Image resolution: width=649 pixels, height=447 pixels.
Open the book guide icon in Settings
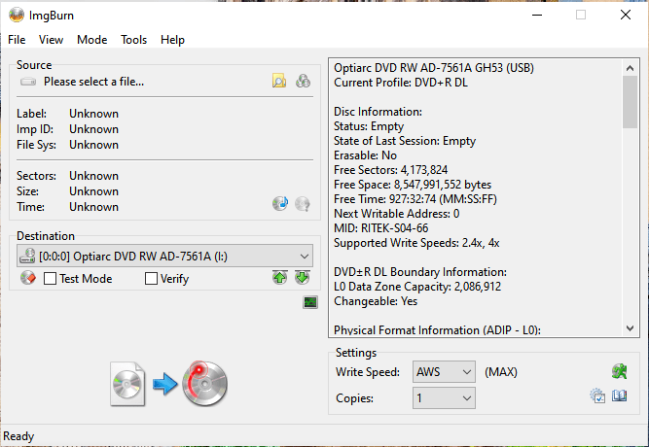pos(619,395)
